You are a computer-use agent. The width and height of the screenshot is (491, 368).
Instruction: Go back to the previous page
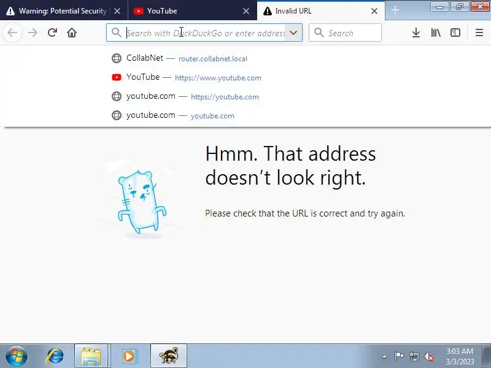pos(12,33)
